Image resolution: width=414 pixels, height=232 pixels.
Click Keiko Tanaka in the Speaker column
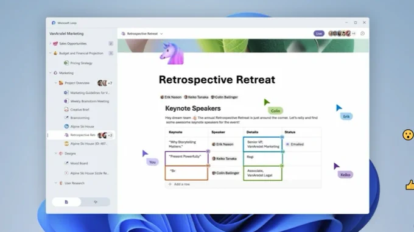(225, 159)
